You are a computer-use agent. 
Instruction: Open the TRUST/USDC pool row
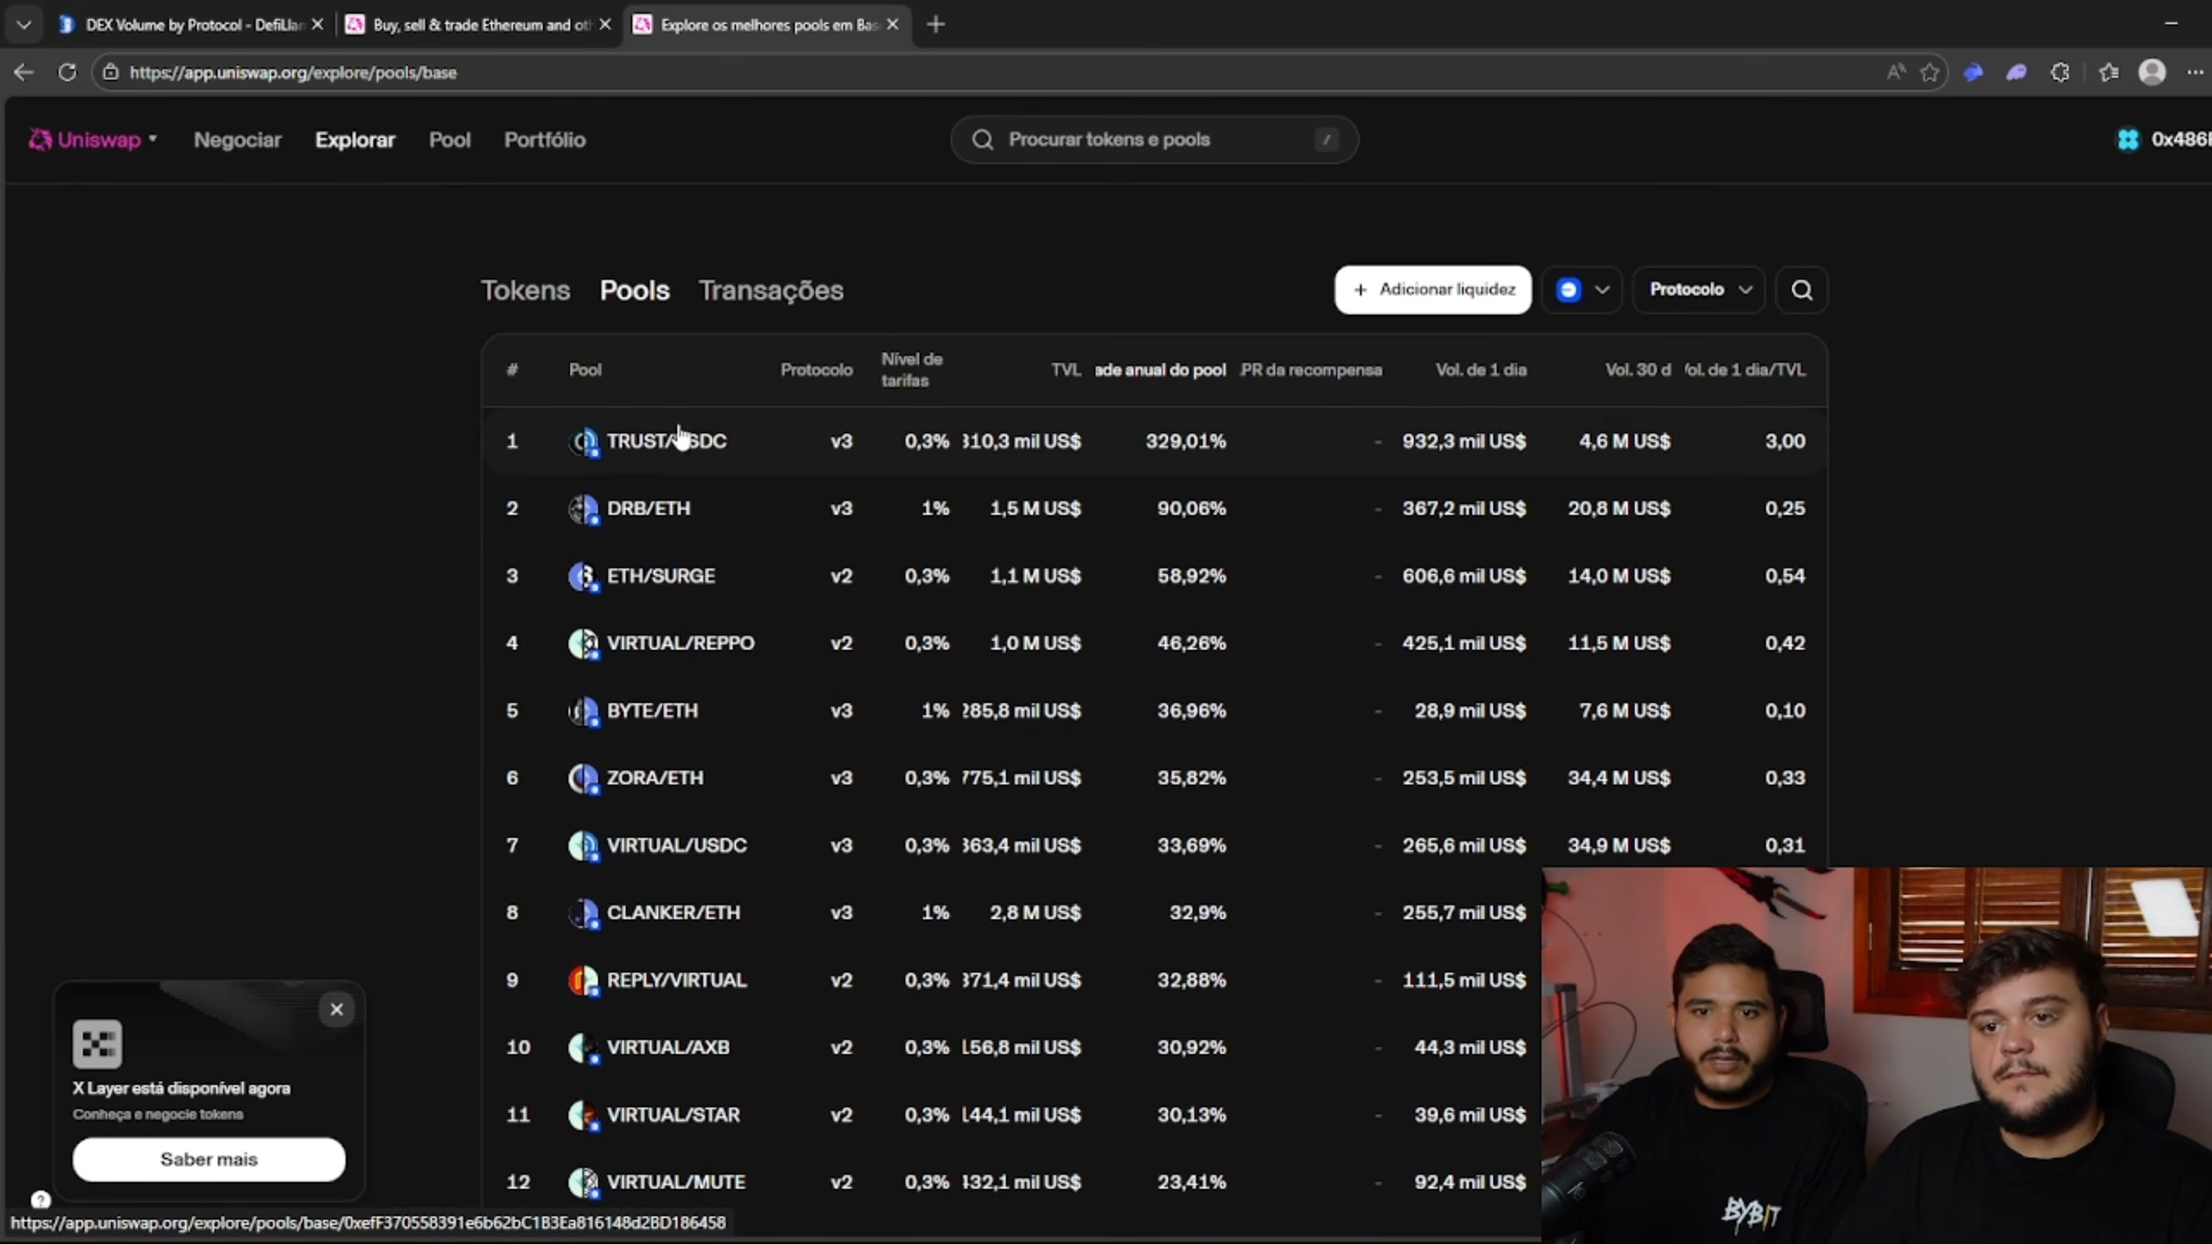pos(1154,441)
